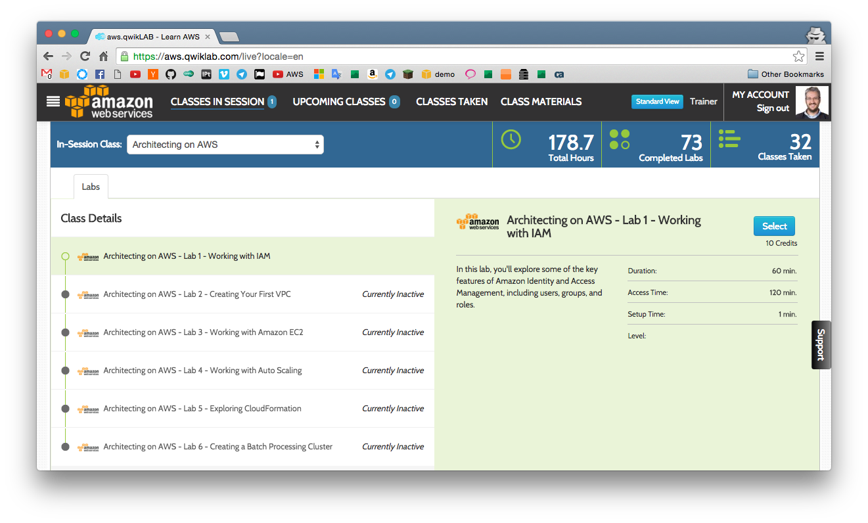Screen dimensions: 868x523
Task: Click the browser back arrow
Action: (48, 57)
